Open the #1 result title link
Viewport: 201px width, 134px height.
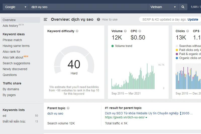149,113
